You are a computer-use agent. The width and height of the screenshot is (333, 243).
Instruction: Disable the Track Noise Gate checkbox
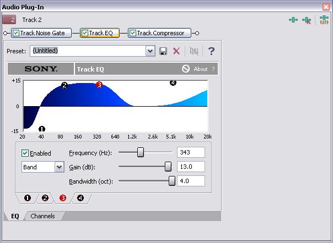(16, 33)
